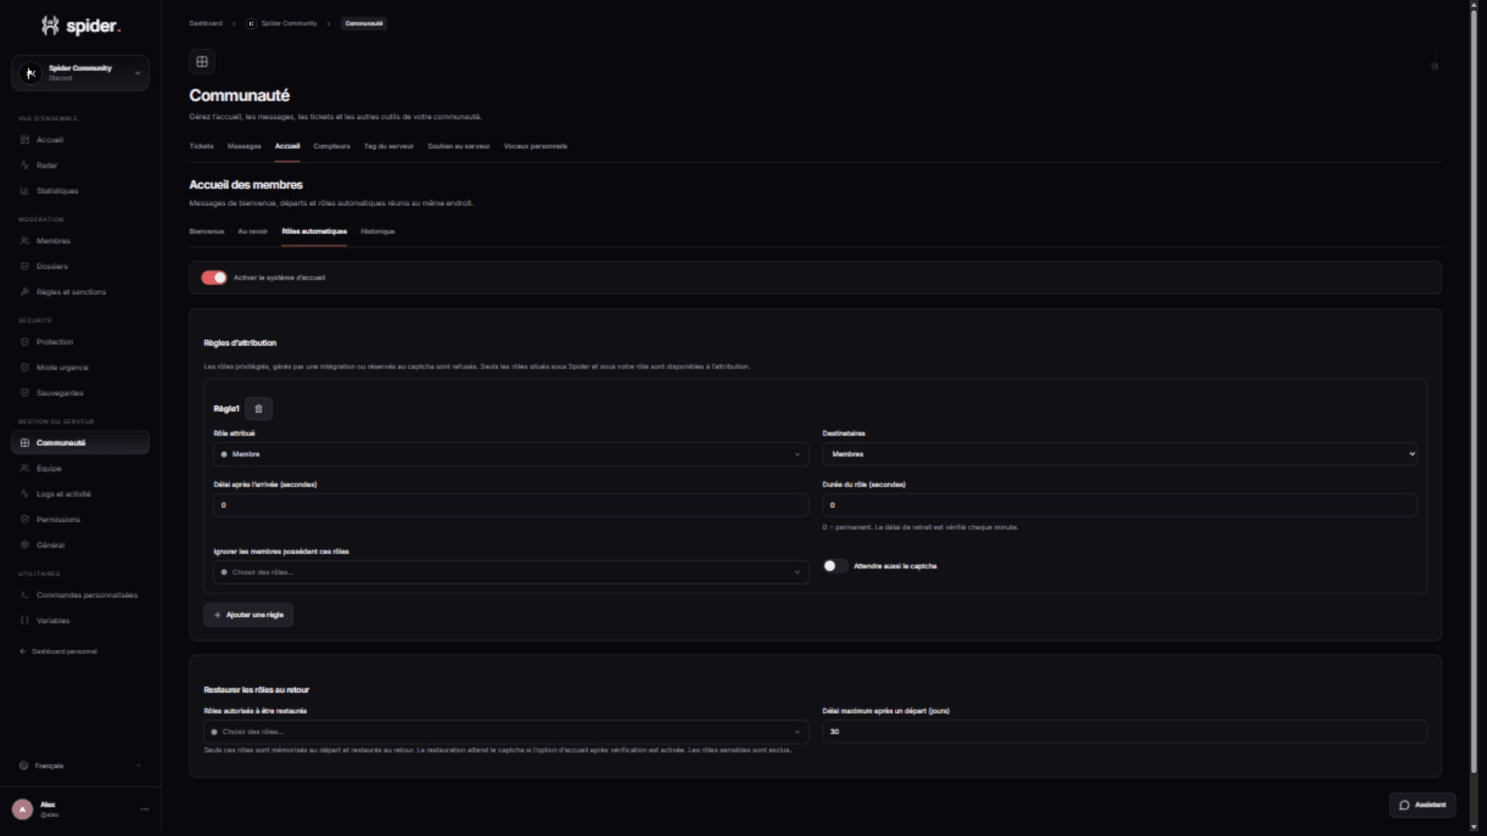Click the Durée du rôle input field
Viewport: 1487px width, 836px height.
1120,505
